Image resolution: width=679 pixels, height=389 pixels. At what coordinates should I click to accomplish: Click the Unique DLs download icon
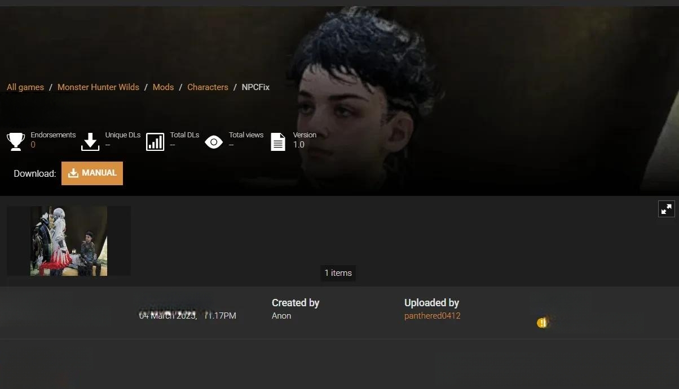tap(90, 142)
